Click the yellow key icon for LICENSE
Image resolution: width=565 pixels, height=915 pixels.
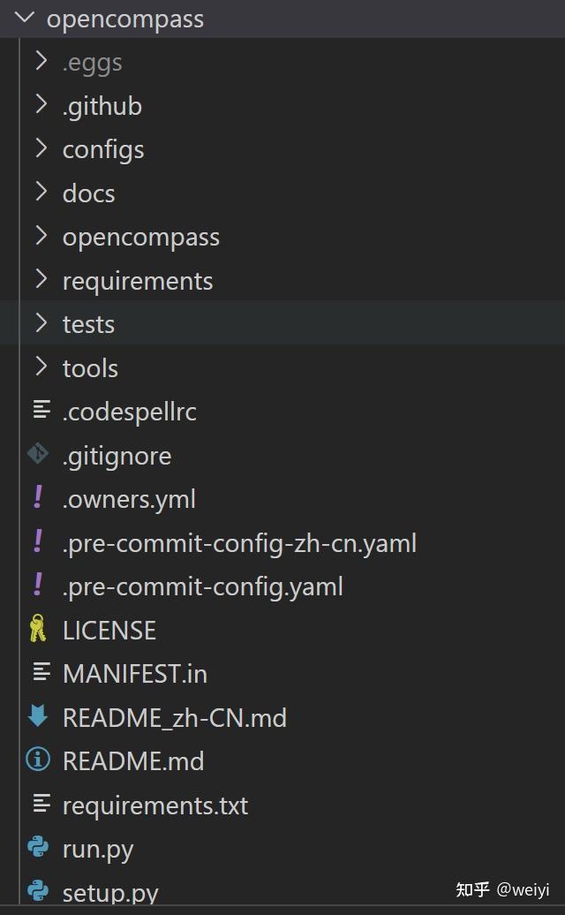(37, 630)
